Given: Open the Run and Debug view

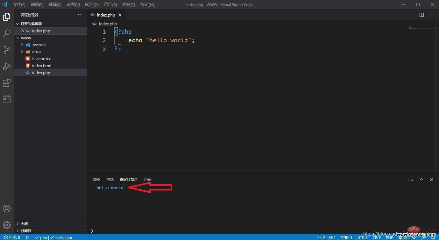Looking at the screenshot, I should tap(7, 66).
